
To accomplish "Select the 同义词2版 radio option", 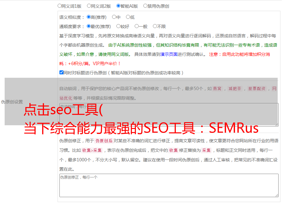I will tap(89, 6).
